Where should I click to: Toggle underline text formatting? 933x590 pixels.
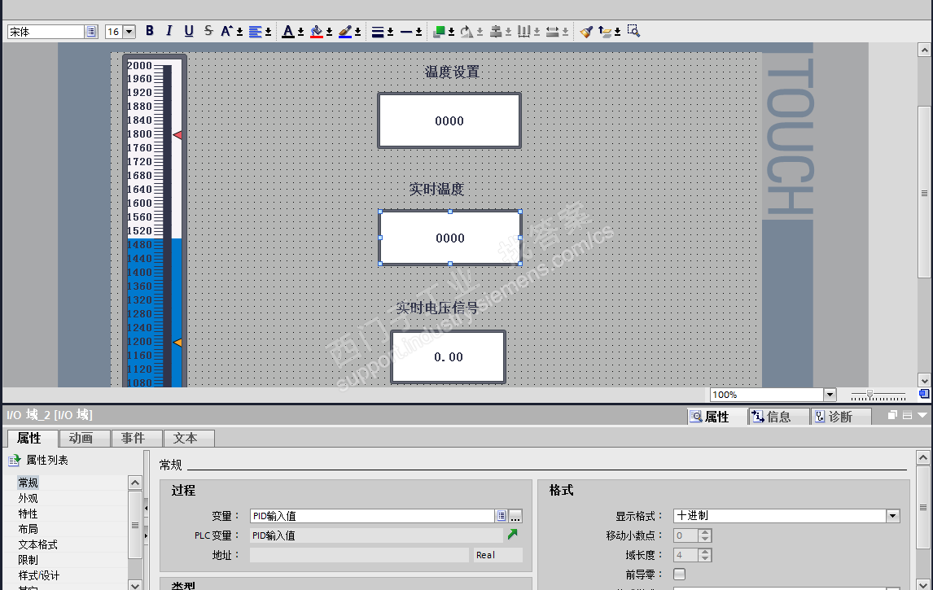pyautogui.click(x=189, y=31)
